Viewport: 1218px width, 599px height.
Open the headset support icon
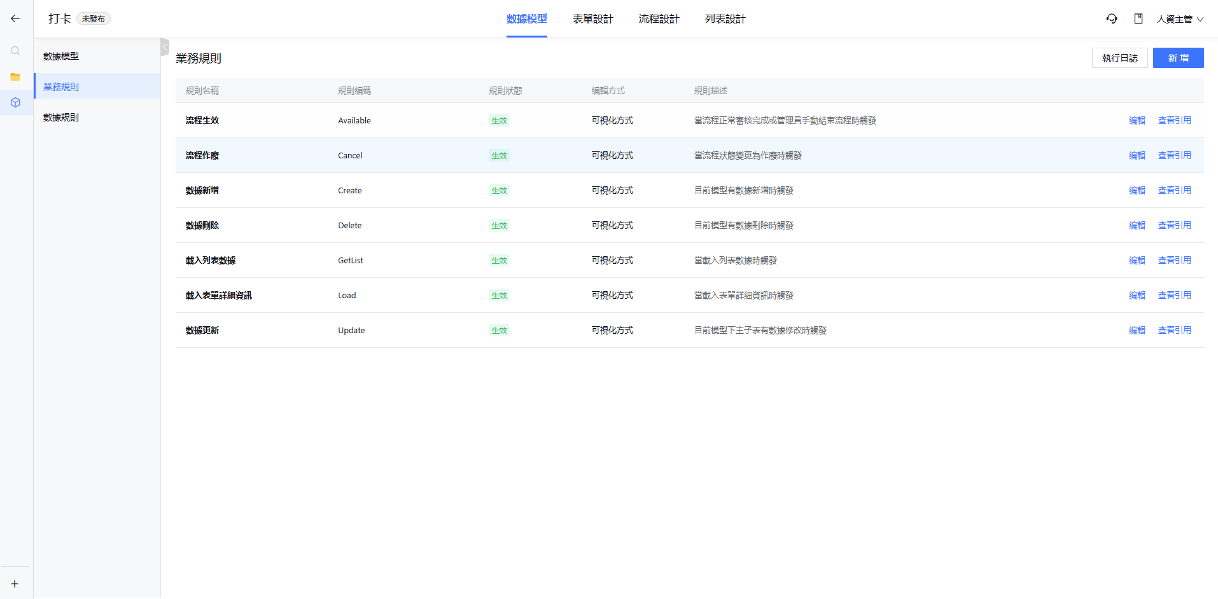[1112, 18]
